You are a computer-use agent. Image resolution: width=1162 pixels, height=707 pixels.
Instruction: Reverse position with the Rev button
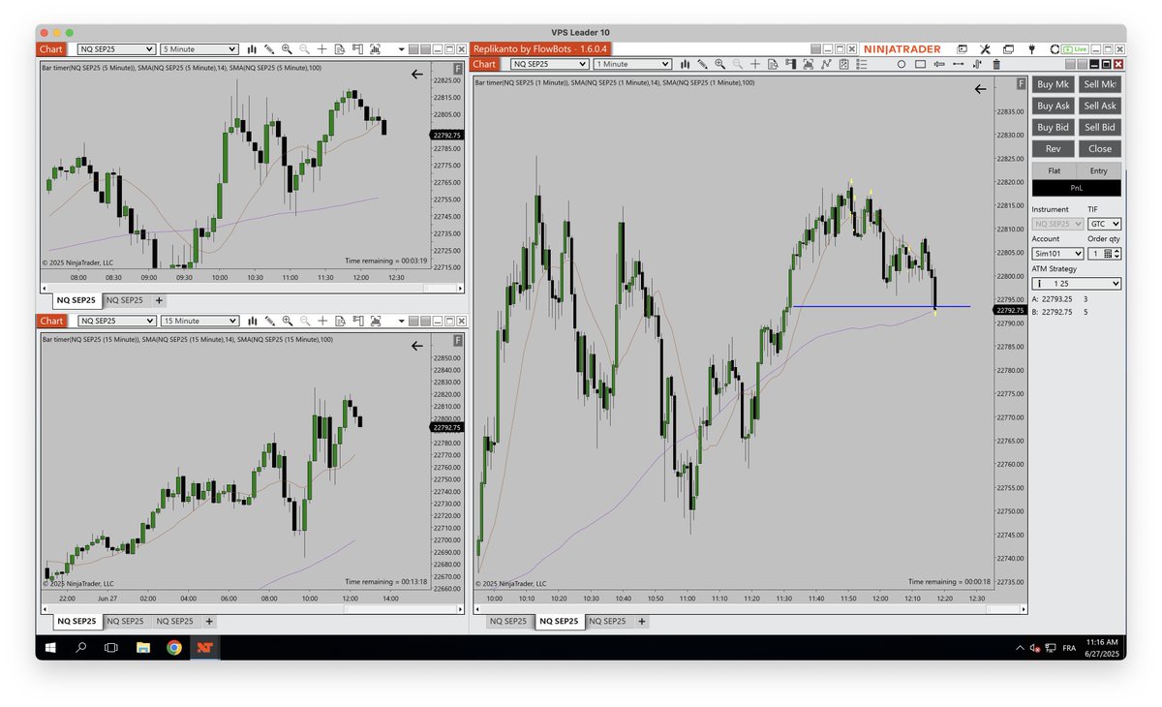(1053, 148)
